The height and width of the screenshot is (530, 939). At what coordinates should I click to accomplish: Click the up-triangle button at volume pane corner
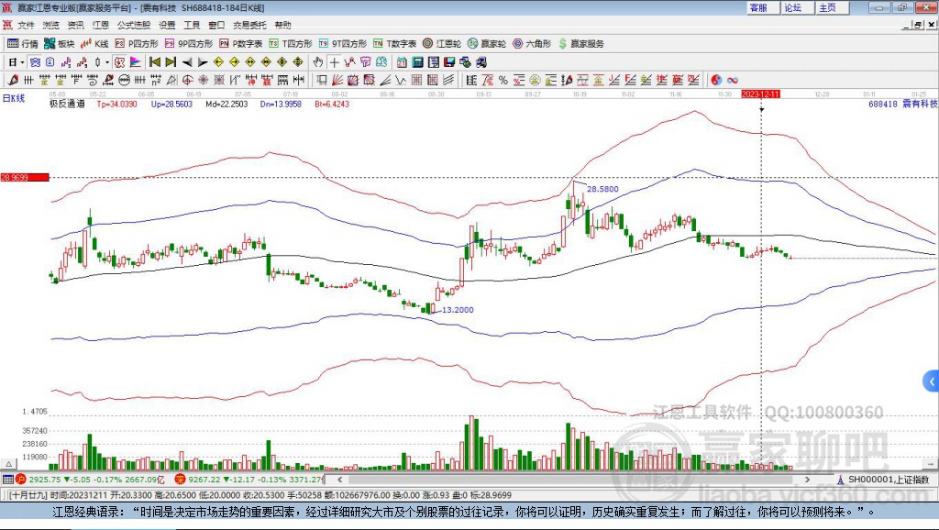coord(8,464)
